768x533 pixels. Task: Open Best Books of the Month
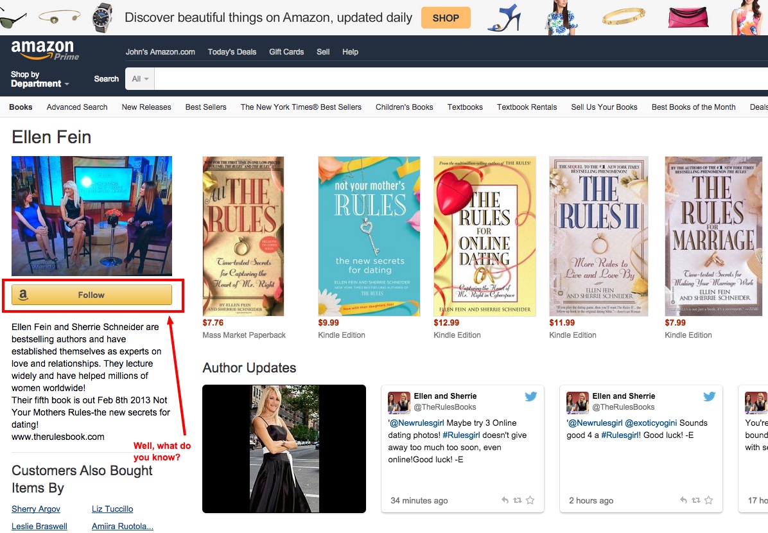[x=694, y=107]
